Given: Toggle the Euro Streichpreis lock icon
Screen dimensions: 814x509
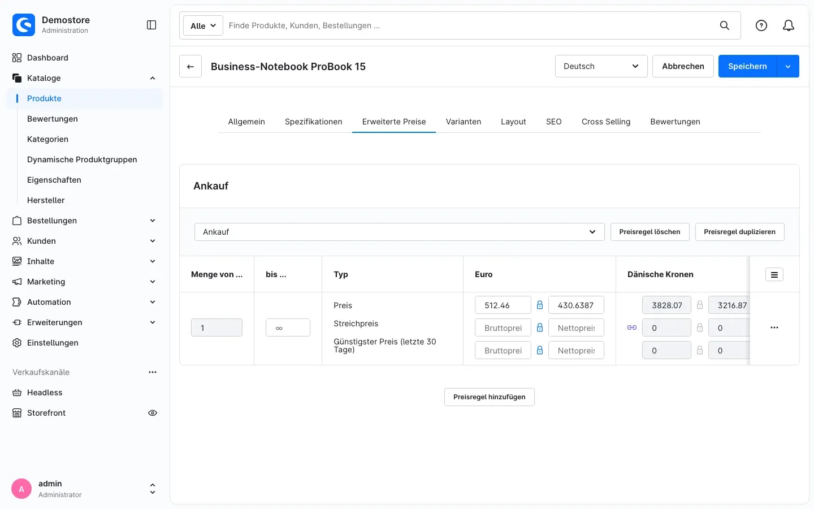Looking at the screenshot, I should [x=540, y=327].
